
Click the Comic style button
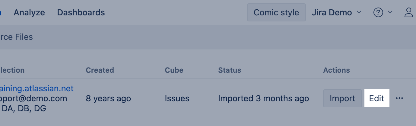click(276, 12)
